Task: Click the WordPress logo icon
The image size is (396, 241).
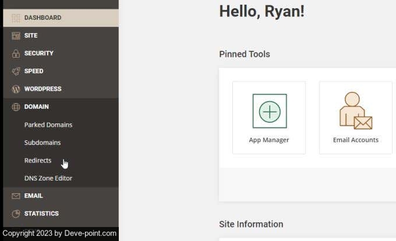Action: pyautogui.click(x=16, y=89)
